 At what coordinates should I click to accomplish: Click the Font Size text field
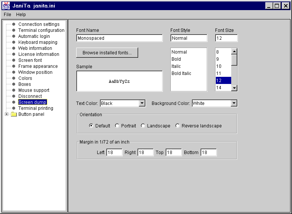(x=226, y=38)
